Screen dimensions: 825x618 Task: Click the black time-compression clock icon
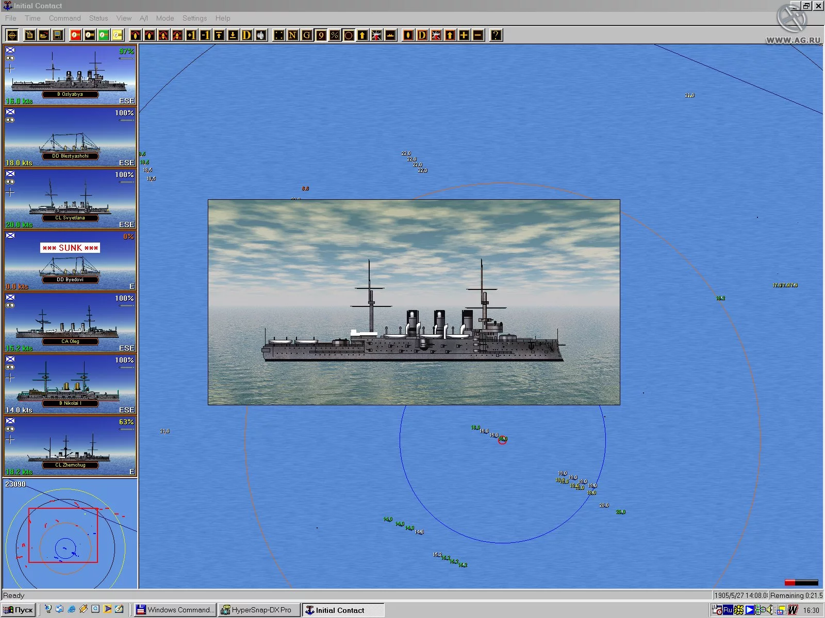tap(90, 35)
